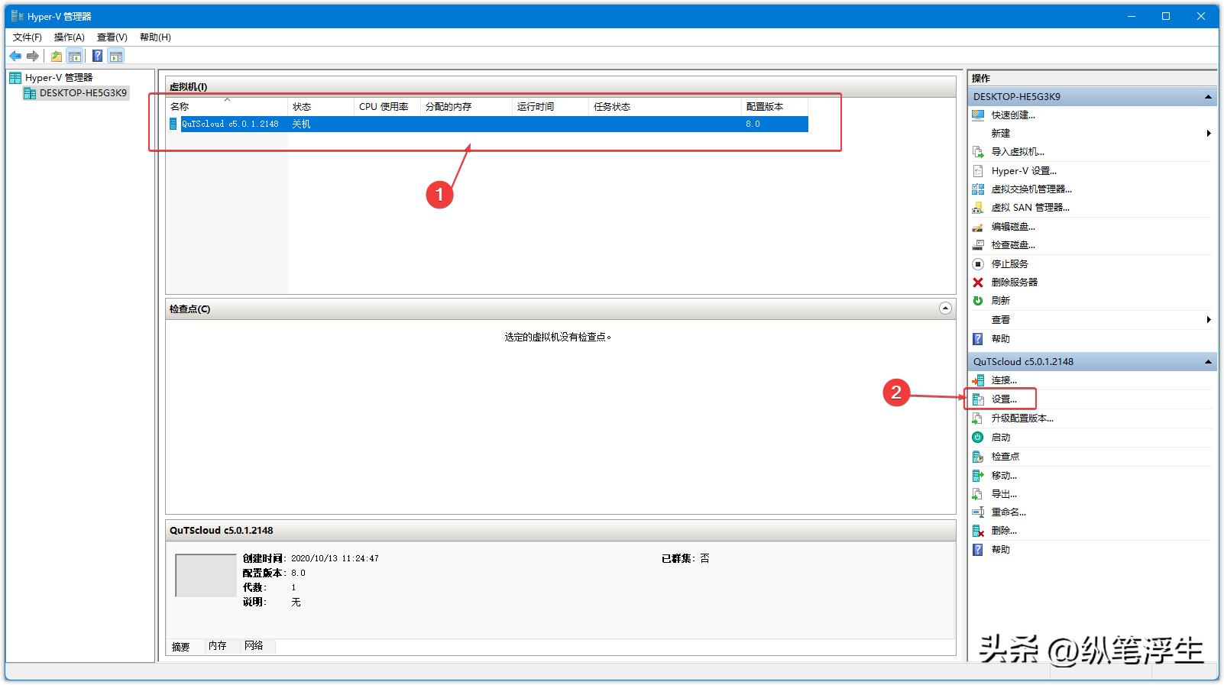
Task: Switch to the 内存 tab
Action: click(218, 646)
